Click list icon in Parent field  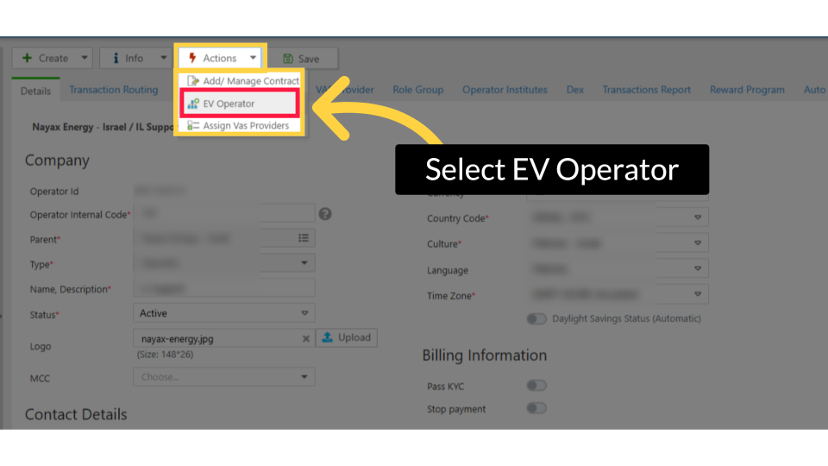pyautogui.click(x=304, y=238)
